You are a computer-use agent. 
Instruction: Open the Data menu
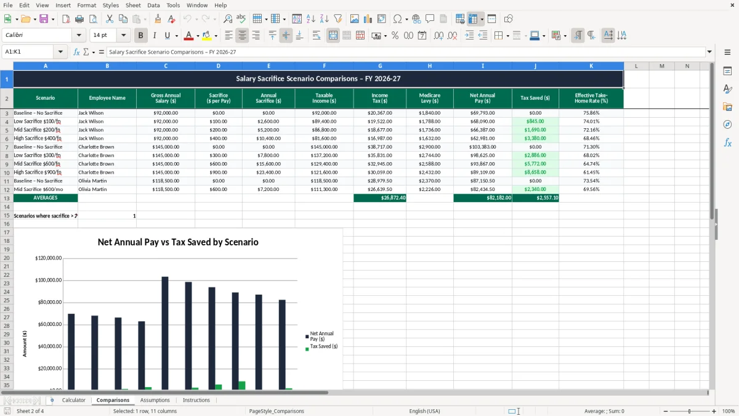click(153, 5)
